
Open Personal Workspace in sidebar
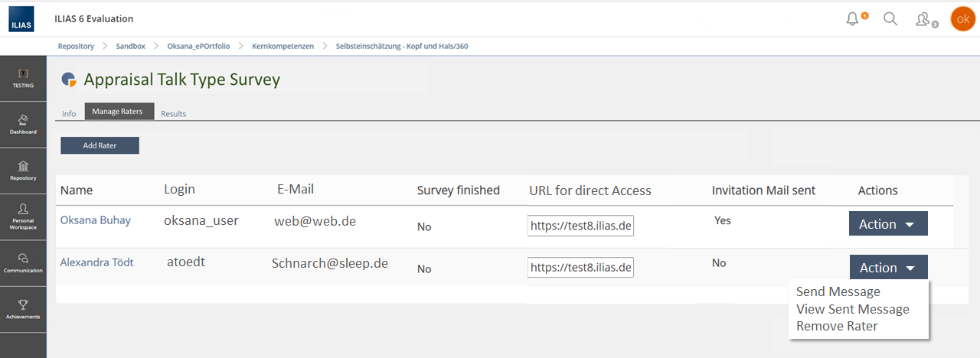point(23,216)
